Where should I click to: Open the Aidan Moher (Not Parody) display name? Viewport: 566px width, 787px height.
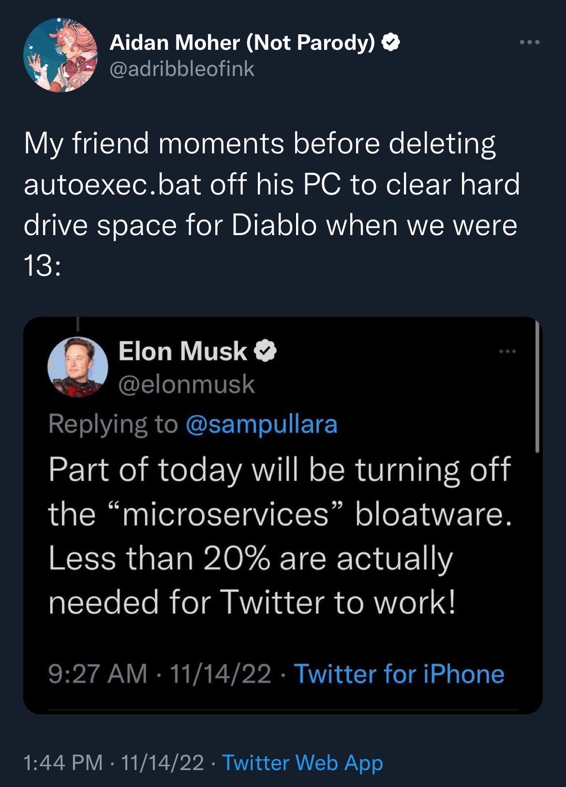pyautogui.click(x=242, y=43)
